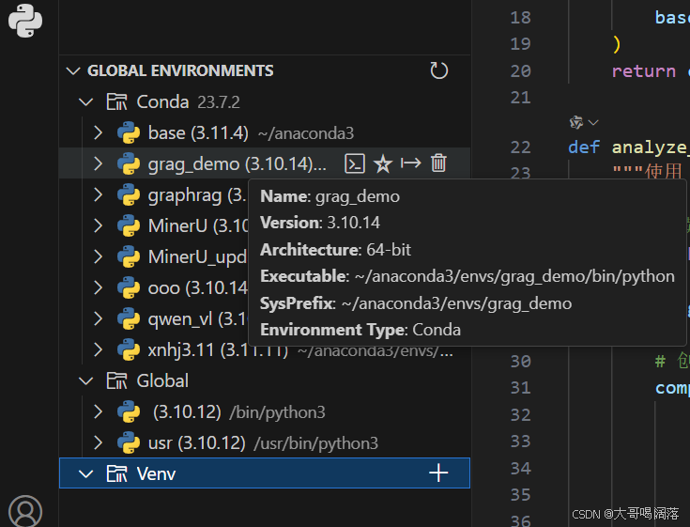Select the Venv group label
The width and height of the screenshot is (690, 527).
[x=156, y=474]
